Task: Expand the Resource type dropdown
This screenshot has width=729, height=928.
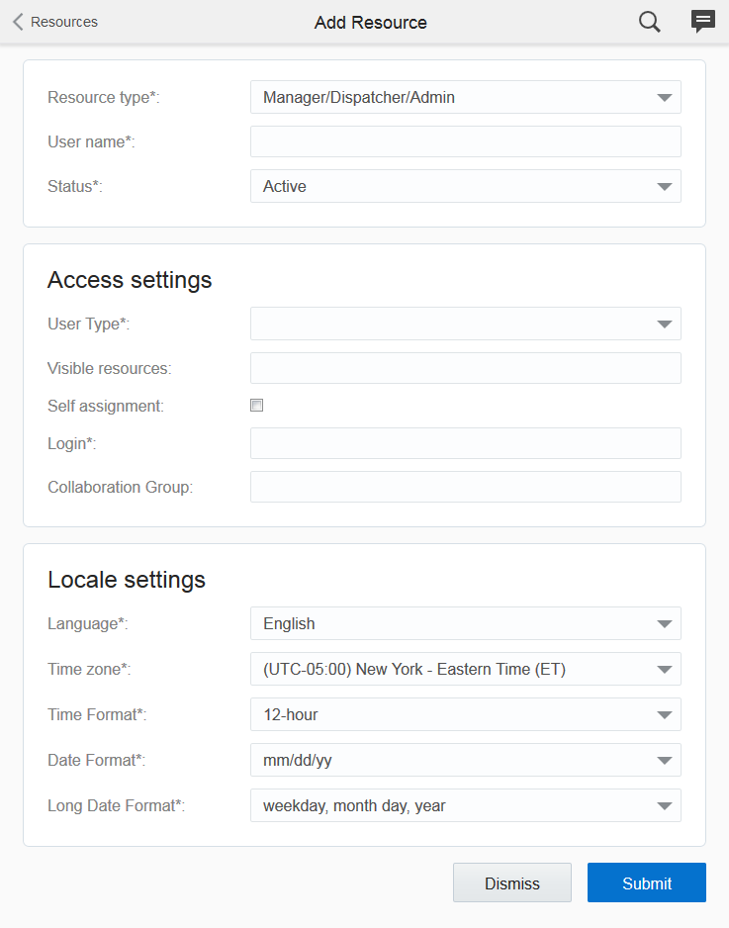Action: tap(465, 97)
